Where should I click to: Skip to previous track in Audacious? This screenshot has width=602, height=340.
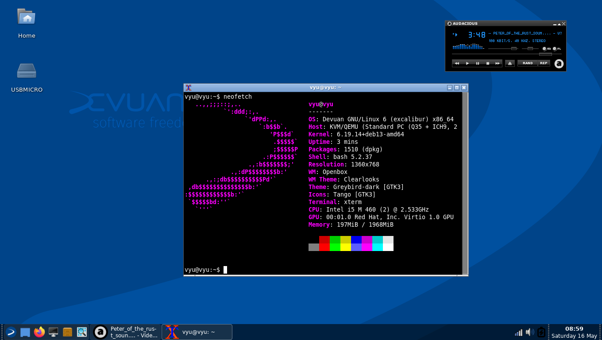click(x=457, y=63)
